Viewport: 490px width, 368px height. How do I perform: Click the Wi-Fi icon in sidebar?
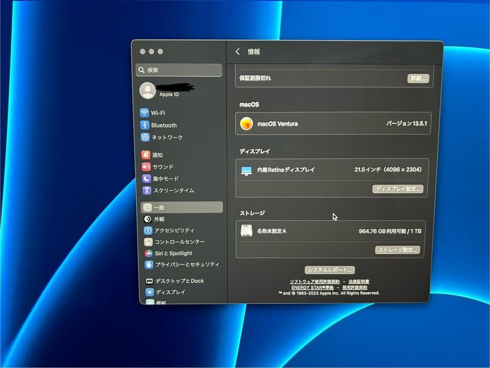(x=144, y=112)
